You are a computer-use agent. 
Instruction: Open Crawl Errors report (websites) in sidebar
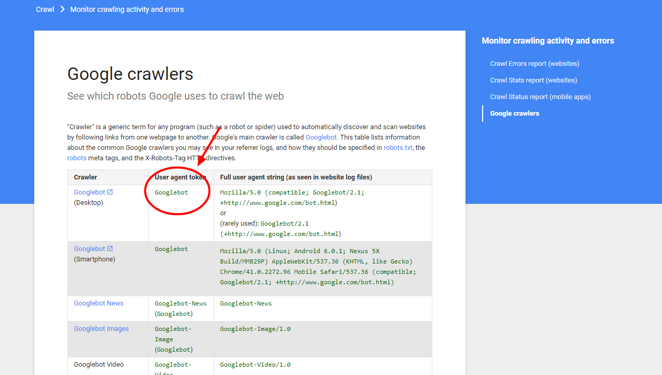tap(534, 63)
